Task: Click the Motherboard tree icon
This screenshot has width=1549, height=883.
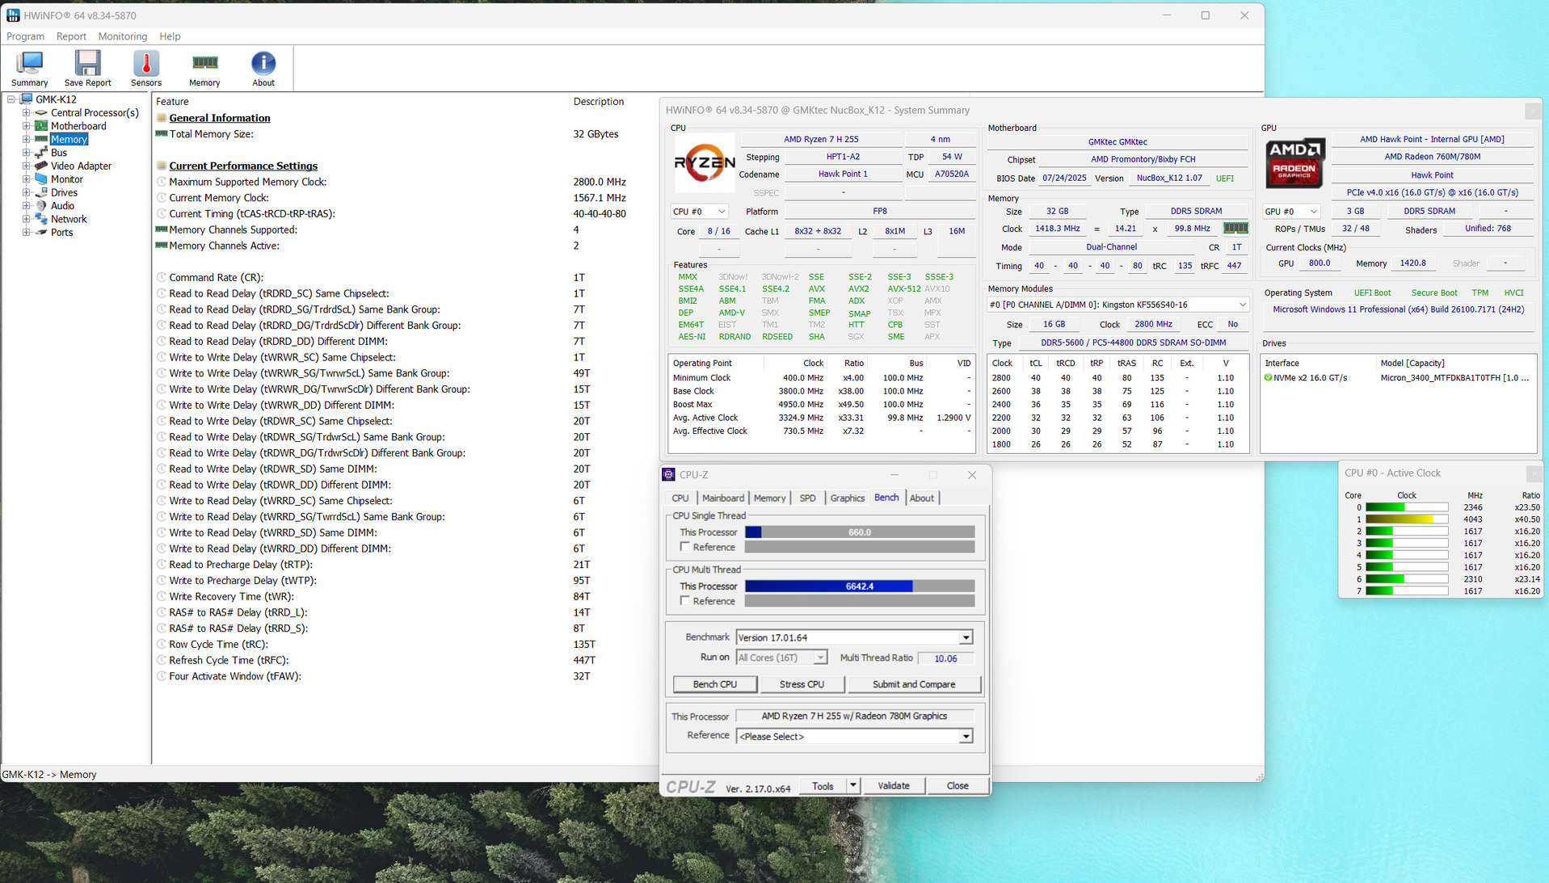Action: pos(41,126)
